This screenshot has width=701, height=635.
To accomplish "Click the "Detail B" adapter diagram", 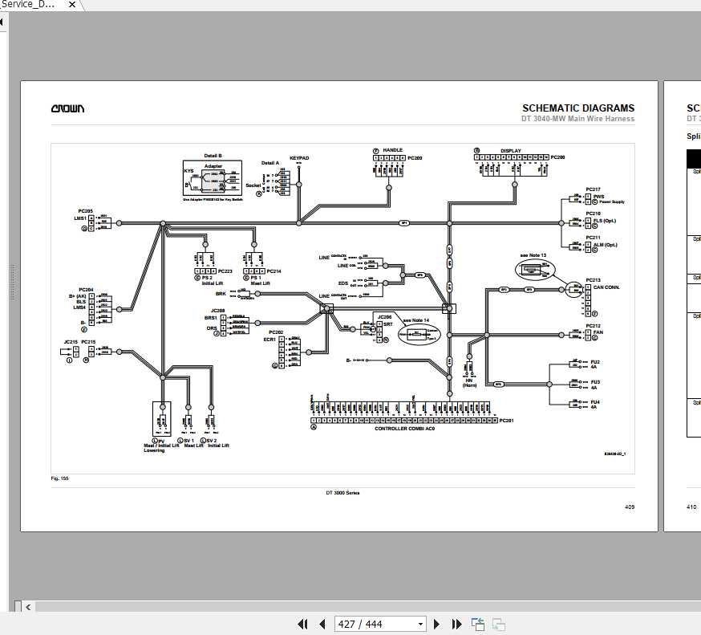I will tap(213, 177).
